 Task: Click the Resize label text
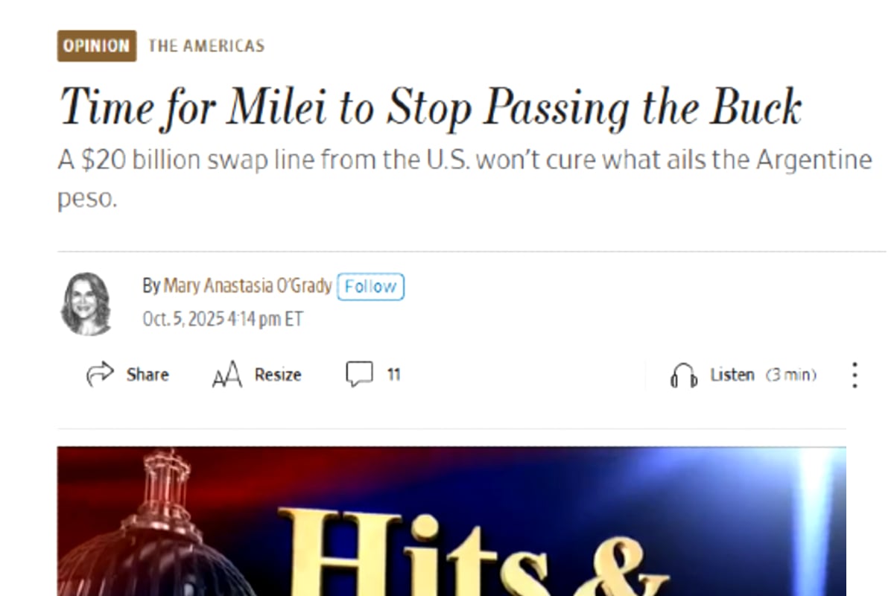coord(278,375)
